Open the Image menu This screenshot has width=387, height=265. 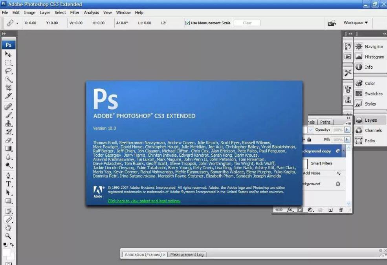pyautogui.click(x=29, y=13)
